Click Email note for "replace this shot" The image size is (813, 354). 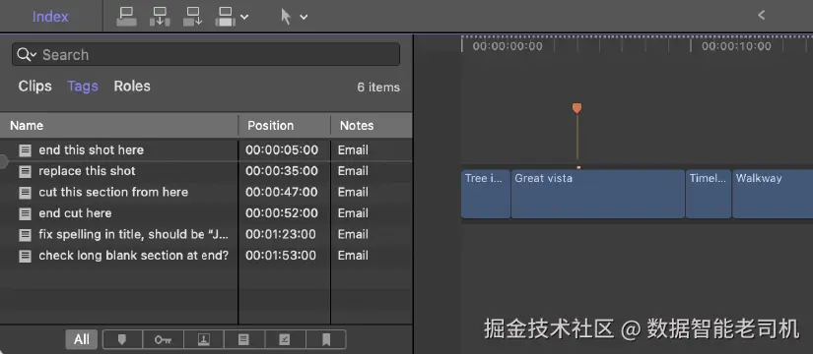(353, 171)
